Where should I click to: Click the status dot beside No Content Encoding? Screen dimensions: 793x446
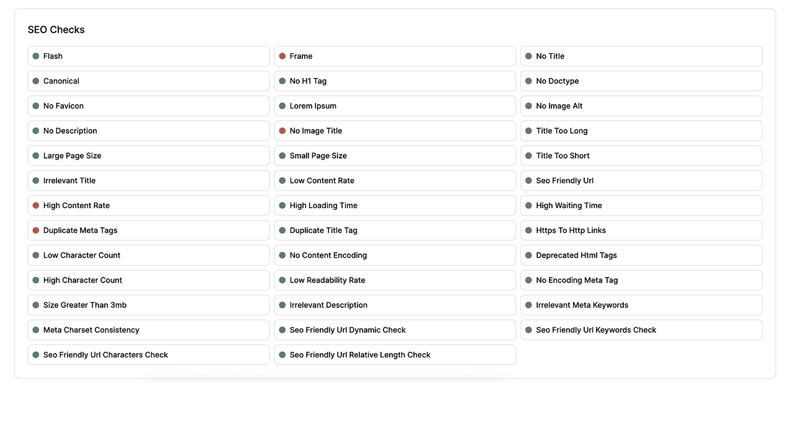283,255
